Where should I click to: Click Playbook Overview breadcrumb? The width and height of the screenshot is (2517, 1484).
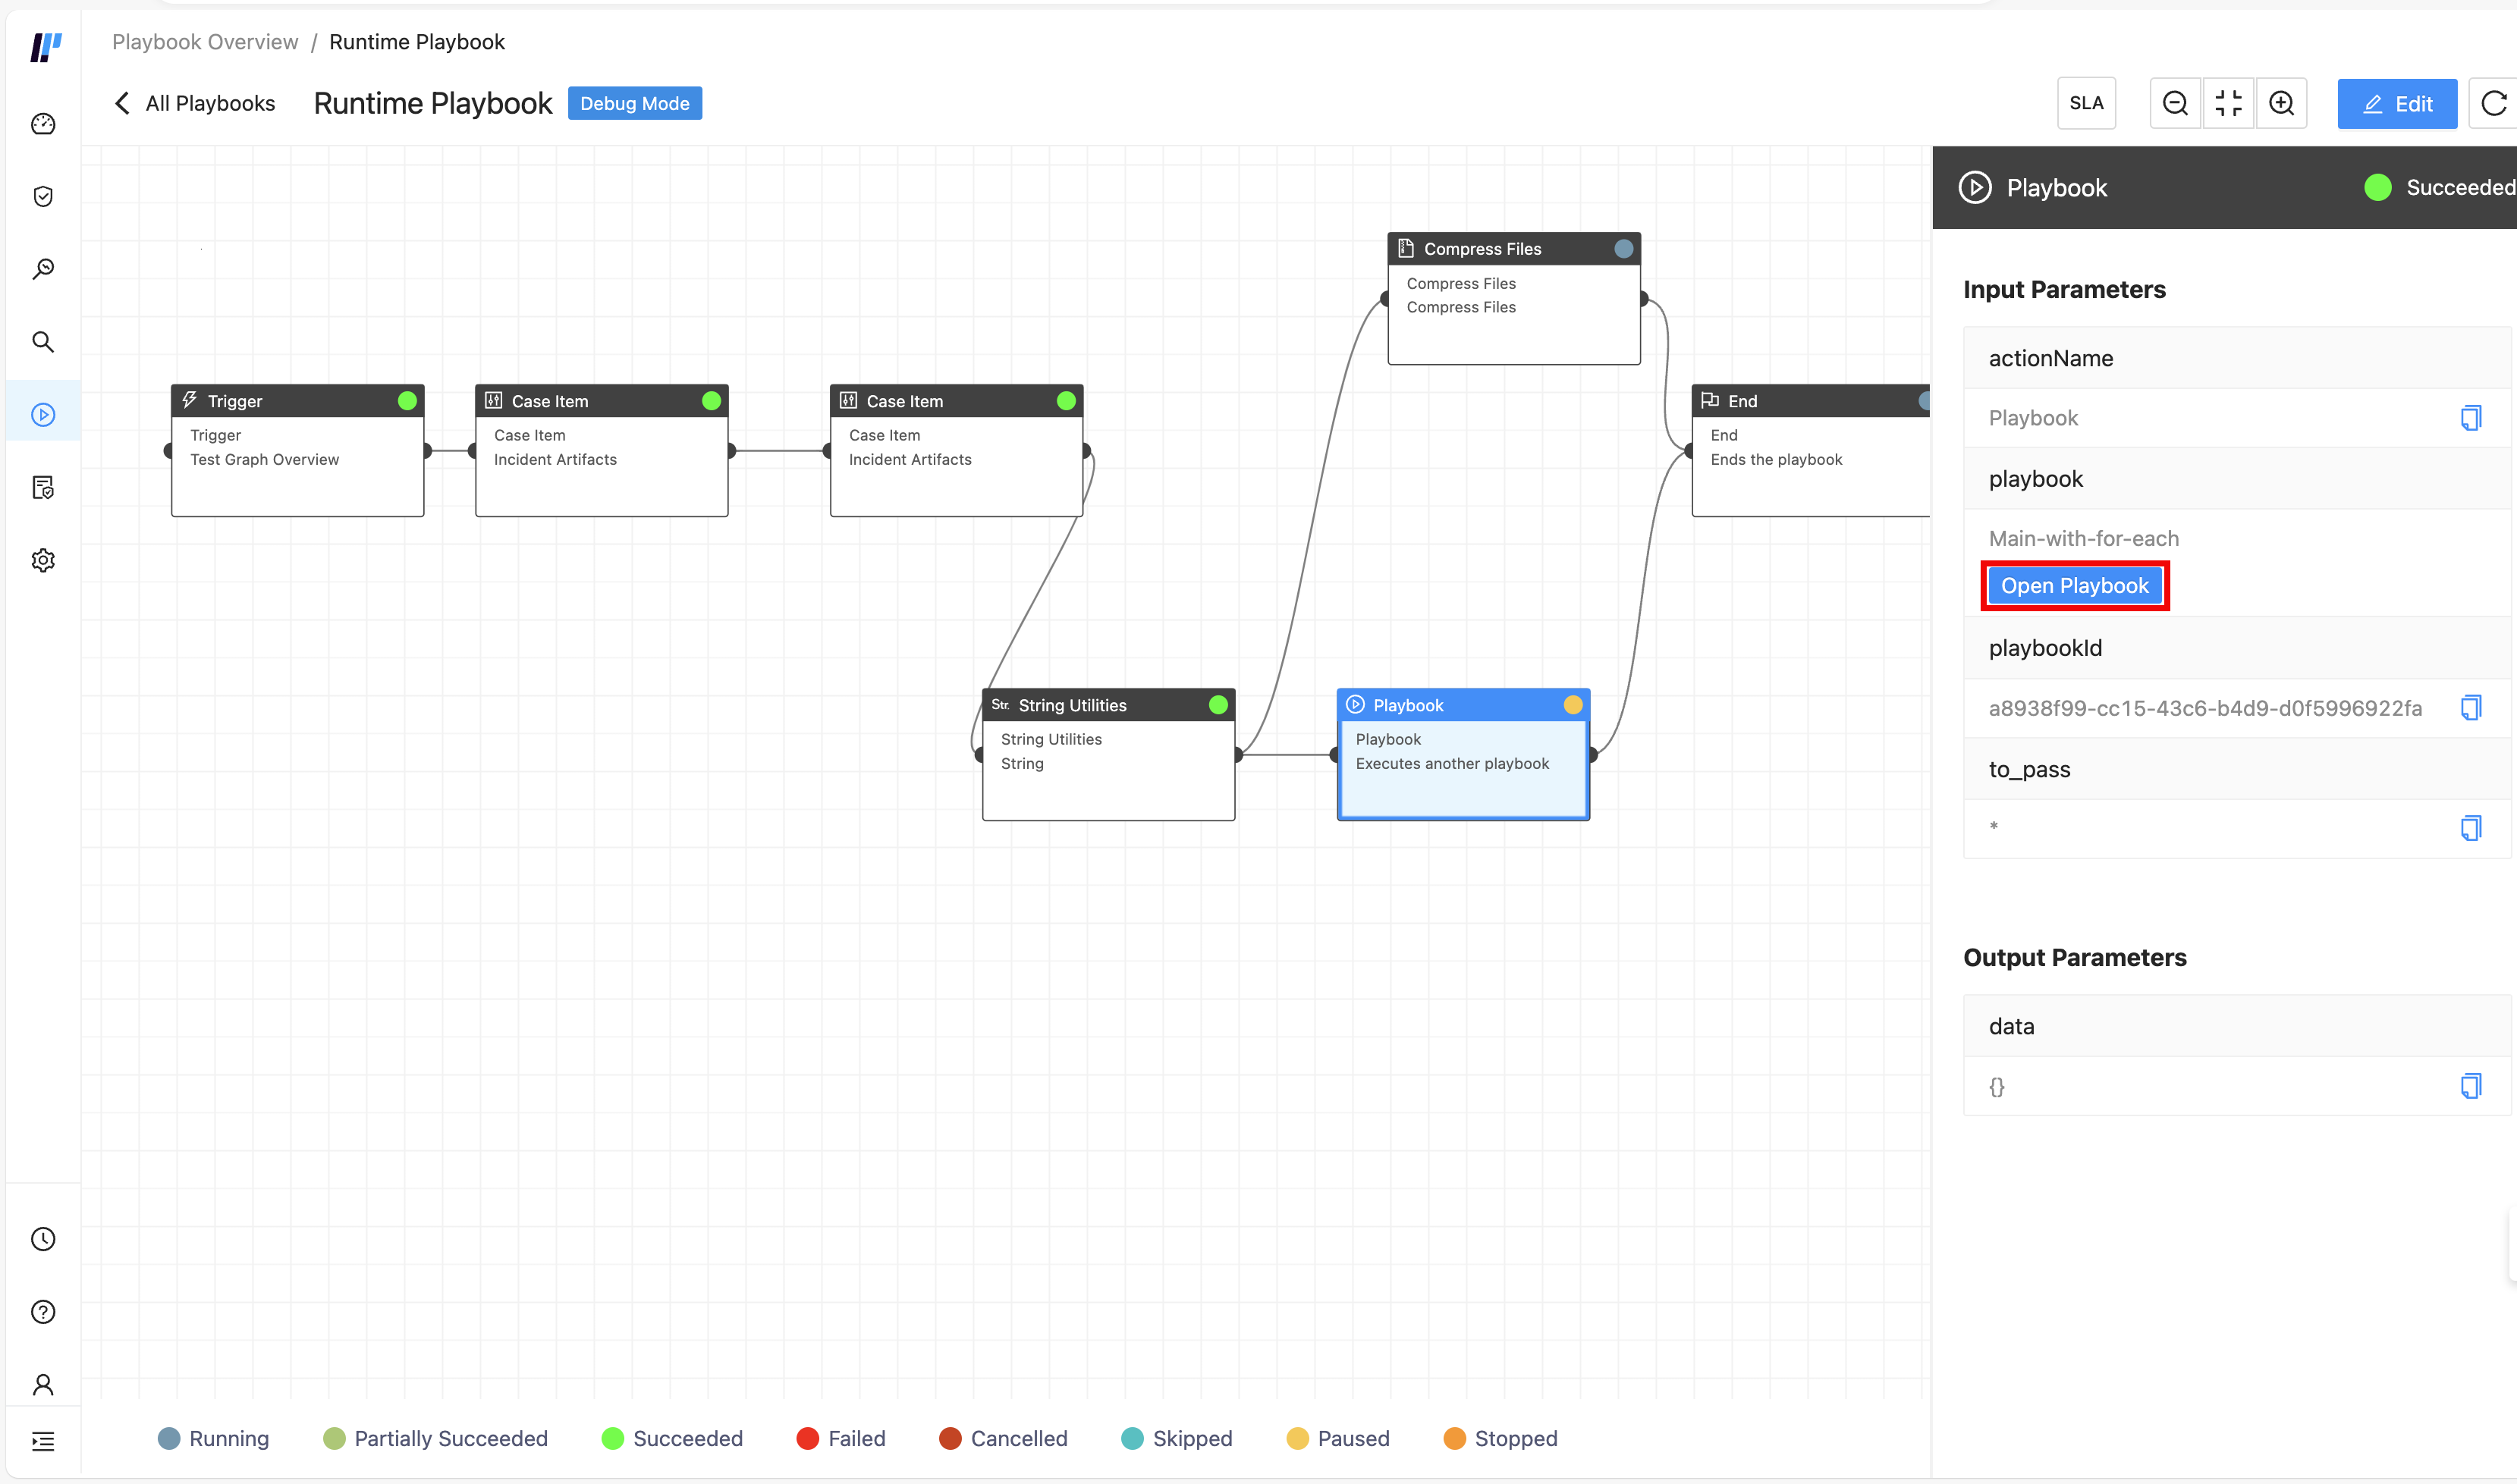pyautogui.click(x=205, y=42)
